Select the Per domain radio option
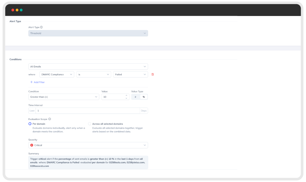Screen dimensions: 306x182 tap(30, 124)
